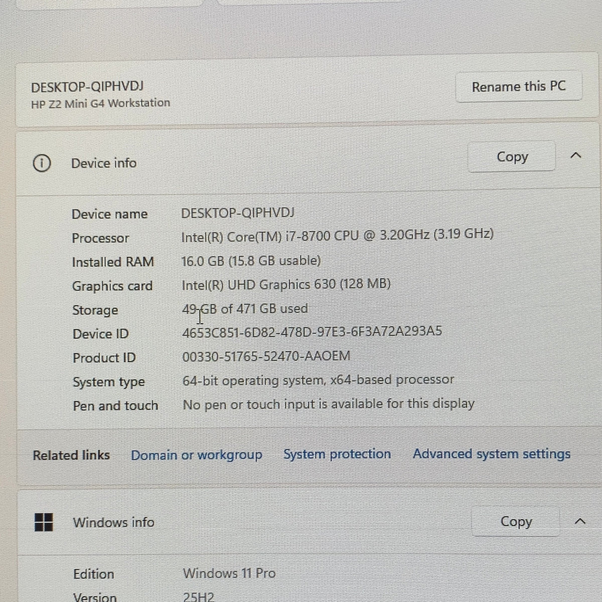Click the Device info heading

pos(104,163)
